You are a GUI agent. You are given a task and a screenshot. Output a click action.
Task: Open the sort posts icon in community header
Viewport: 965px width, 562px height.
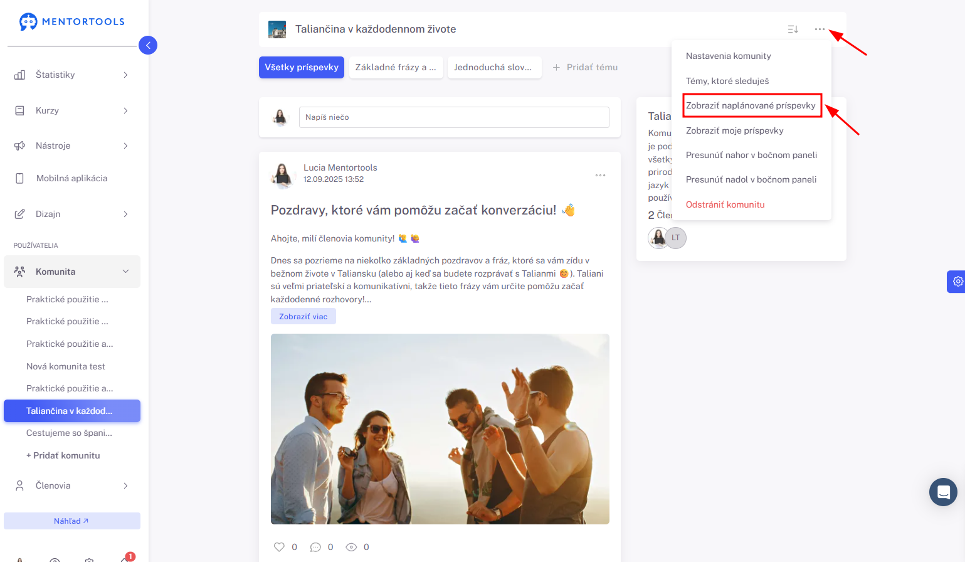click(793, 29)
